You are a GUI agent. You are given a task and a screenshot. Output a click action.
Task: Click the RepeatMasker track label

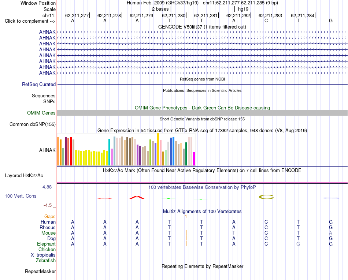point(40,271)
